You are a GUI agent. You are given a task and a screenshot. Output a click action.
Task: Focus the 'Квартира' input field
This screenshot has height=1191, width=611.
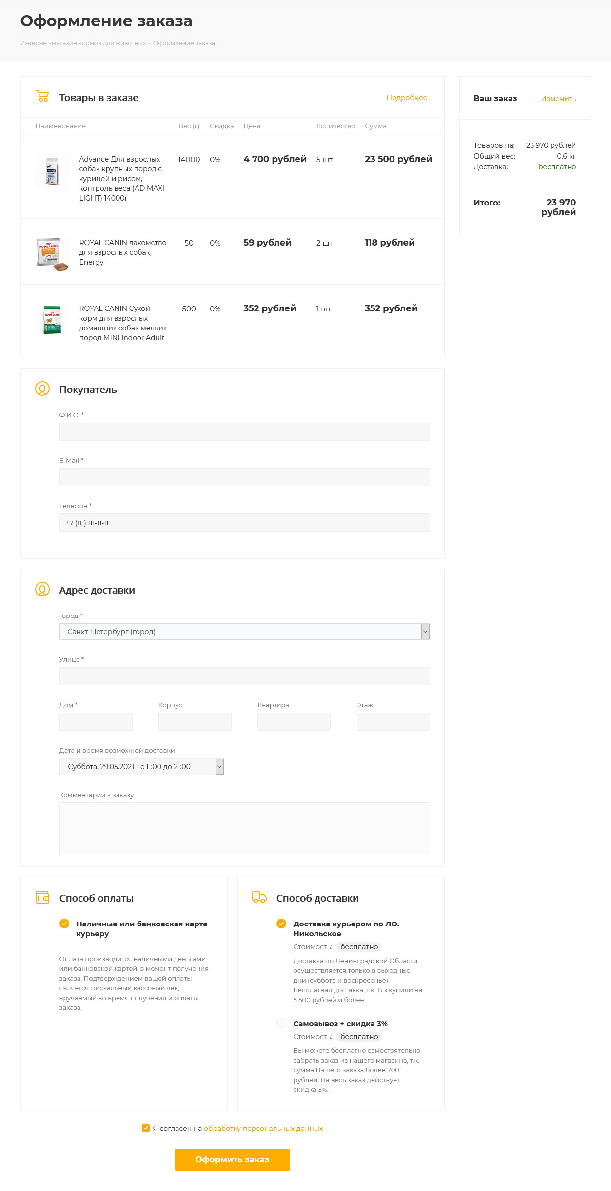[294, 721]
